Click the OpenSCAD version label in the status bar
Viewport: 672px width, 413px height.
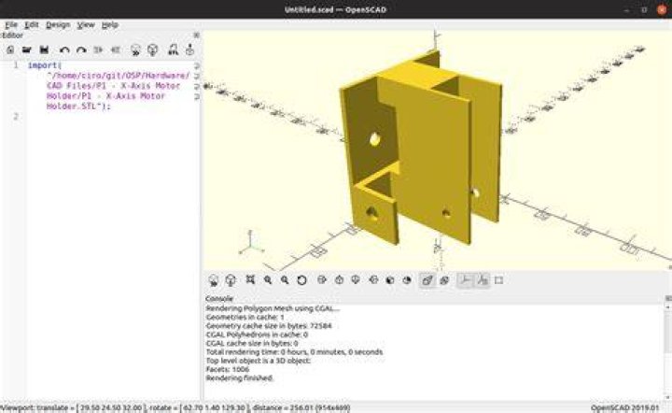click(x=624, y=407)
